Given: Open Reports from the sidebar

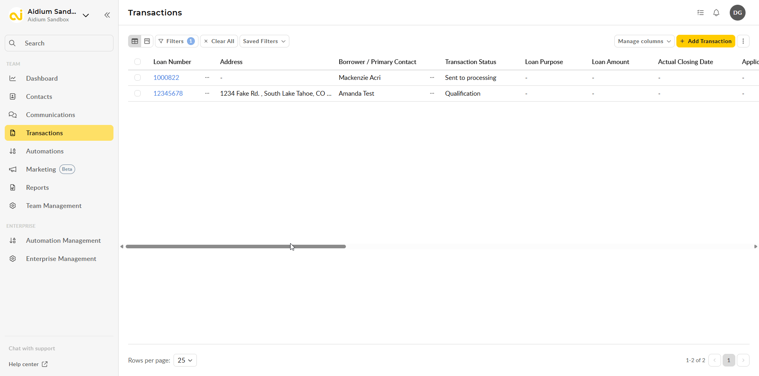Looking at the screenshot, I should pos(59,187).
